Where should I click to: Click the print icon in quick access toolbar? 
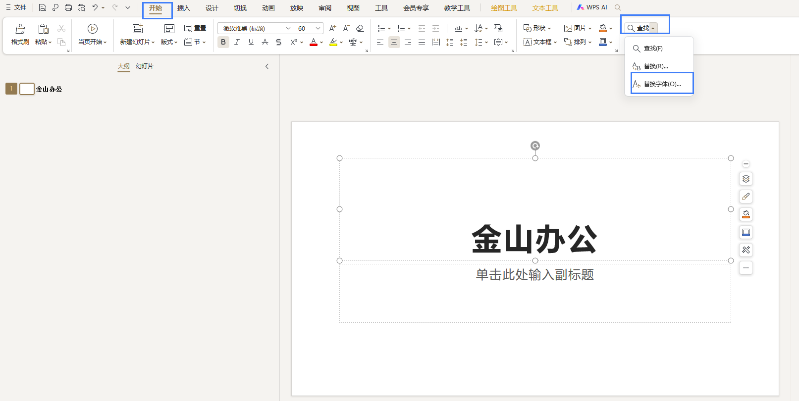click(x=68, y=7)
